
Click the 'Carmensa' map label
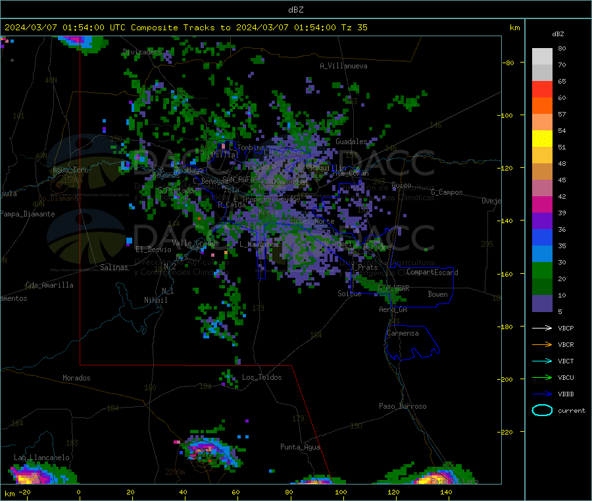tap(403, 333)
